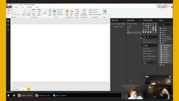Add a new page with the plus button
179x101 pixels.
(x=29, y=89)
